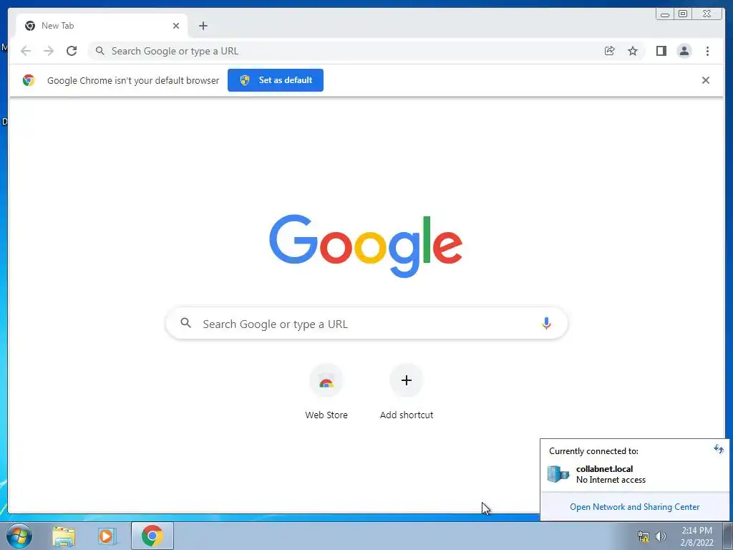Click Chrome taskbar button
Viewport: 733px width, 550px height.
coord(152,536)
